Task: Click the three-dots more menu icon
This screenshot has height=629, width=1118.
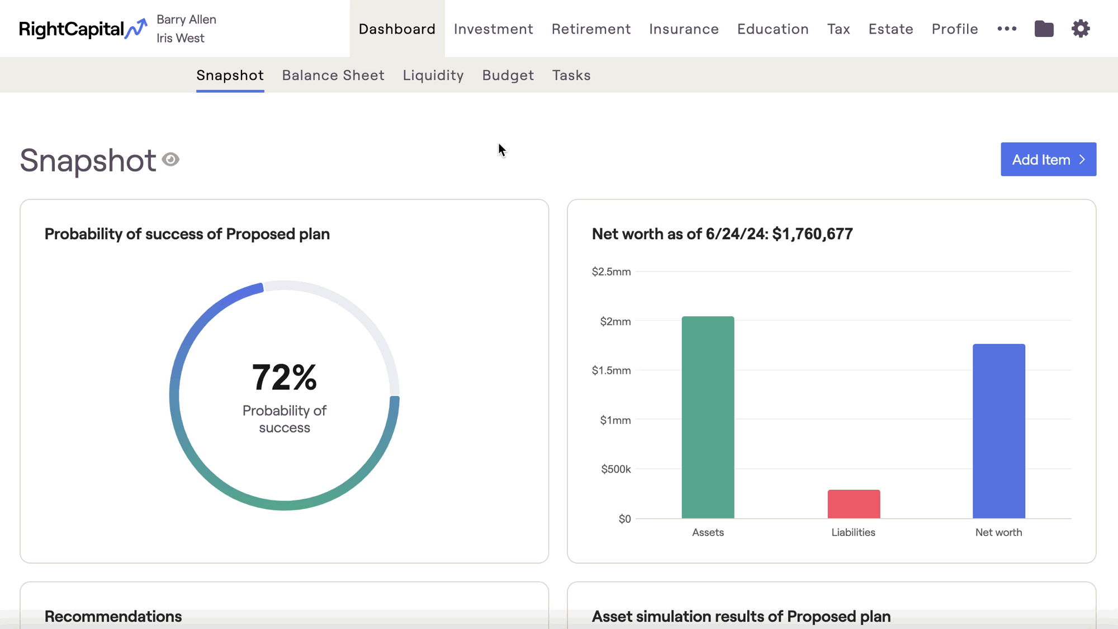Action: pos(1007,28)
